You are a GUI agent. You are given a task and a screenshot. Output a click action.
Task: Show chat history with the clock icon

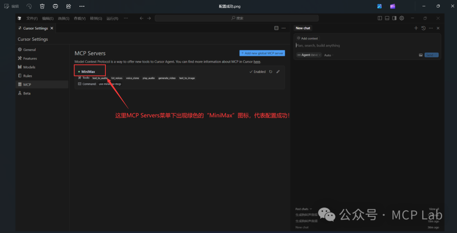424,28
